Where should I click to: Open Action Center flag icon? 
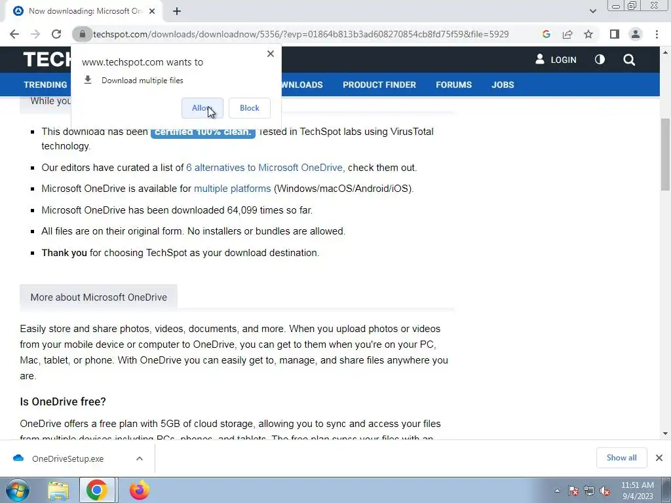click(x=573, y=491)
